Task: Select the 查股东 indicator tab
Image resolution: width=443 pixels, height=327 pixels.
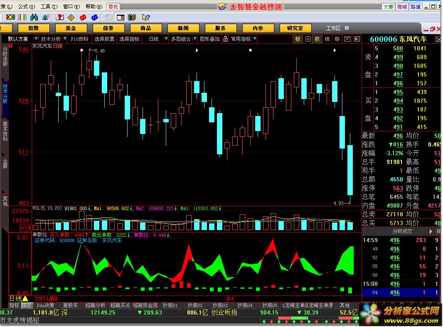Action: 70,305
